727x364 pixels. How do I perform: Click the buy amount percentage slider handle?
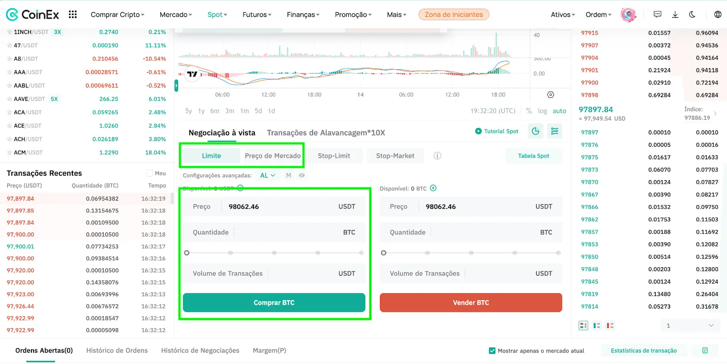[x=187, y=253]
